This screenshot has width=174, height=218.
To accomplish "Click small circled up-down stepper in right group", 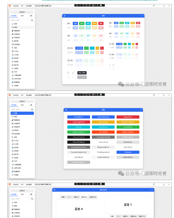I will [x=113, y=65].
